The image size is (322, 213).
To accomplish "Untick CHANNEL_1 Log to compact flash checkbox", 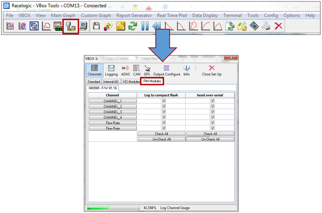I will coord(164,101).
